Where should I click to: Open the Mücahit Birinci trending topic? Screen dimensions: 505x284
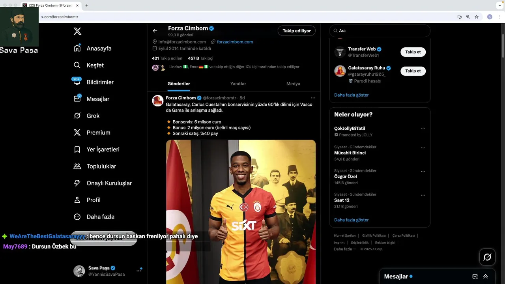click(350, 153)
